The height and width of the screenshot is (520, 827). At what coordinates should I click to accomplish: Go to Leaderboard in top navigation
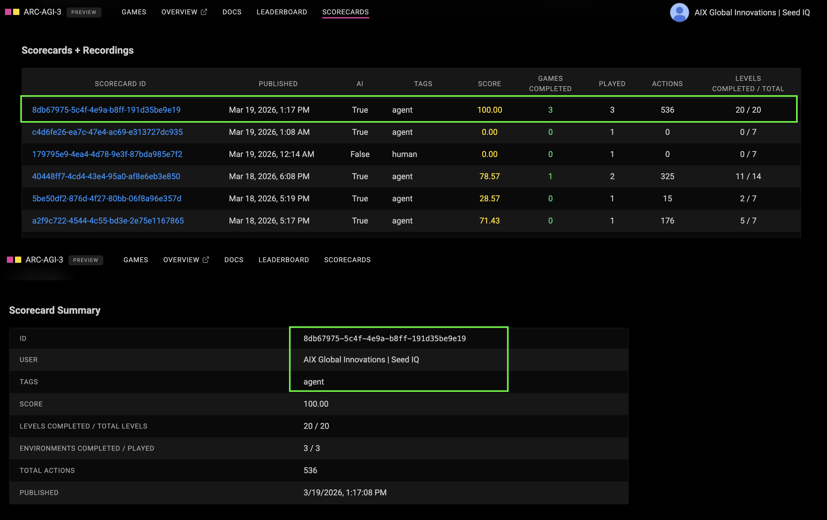pos(282,12)
